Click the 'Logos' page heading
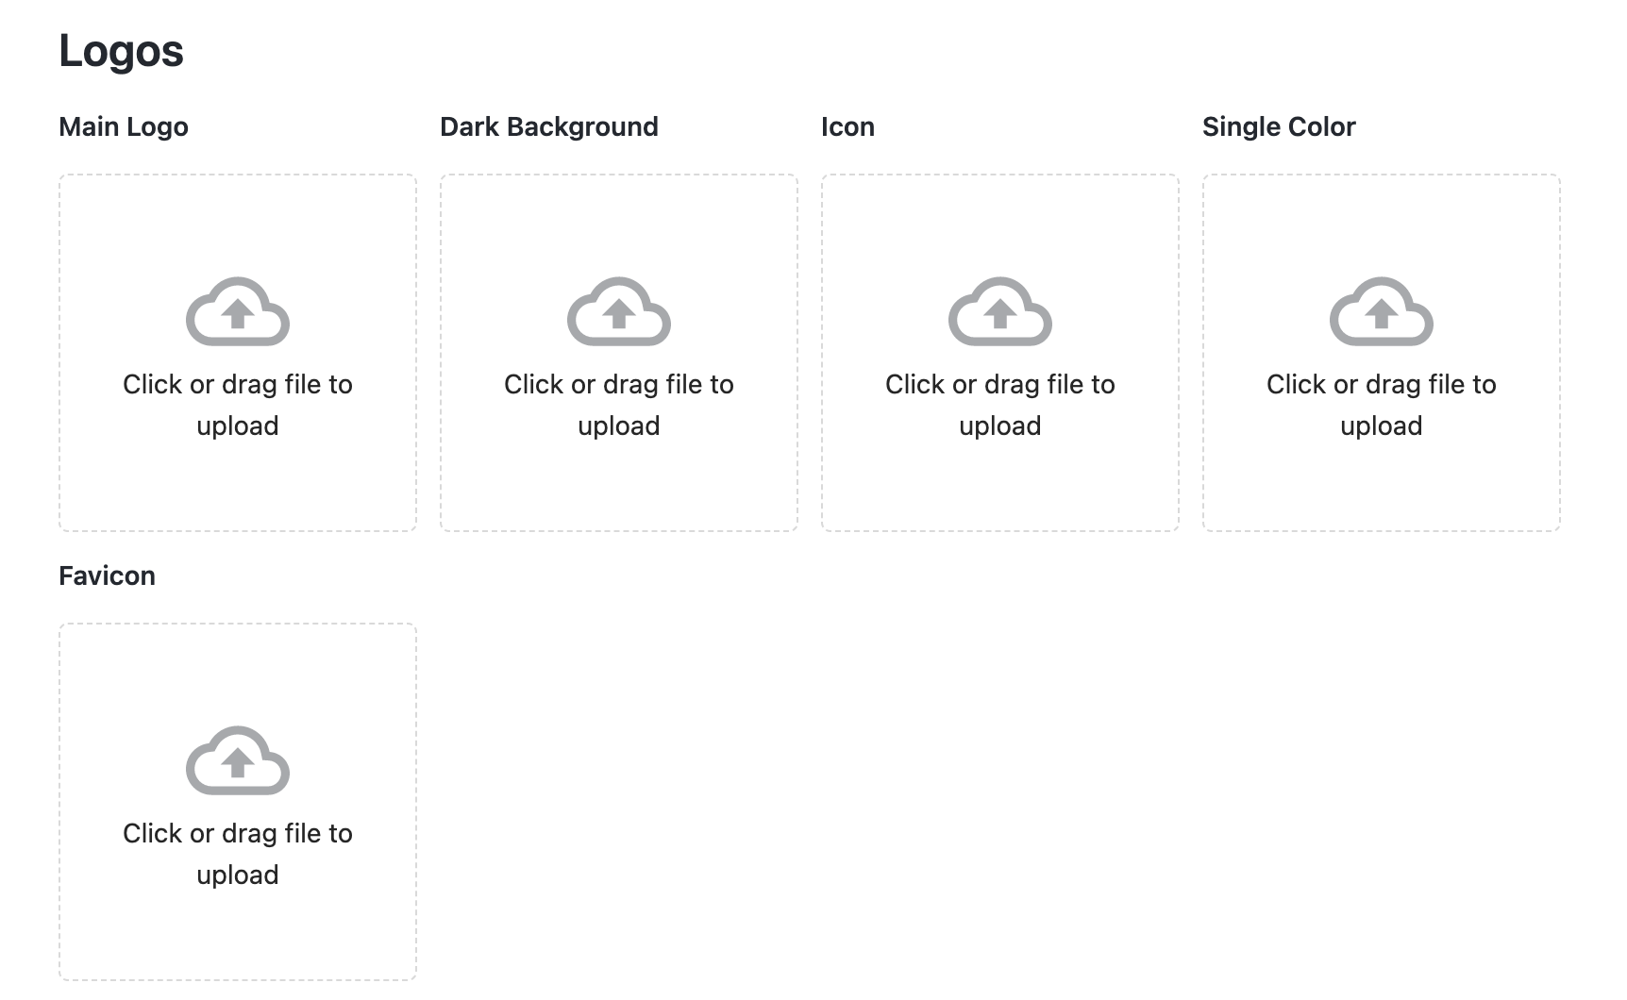This screenshot has width=1627, height=1000. tap(121, 51)
